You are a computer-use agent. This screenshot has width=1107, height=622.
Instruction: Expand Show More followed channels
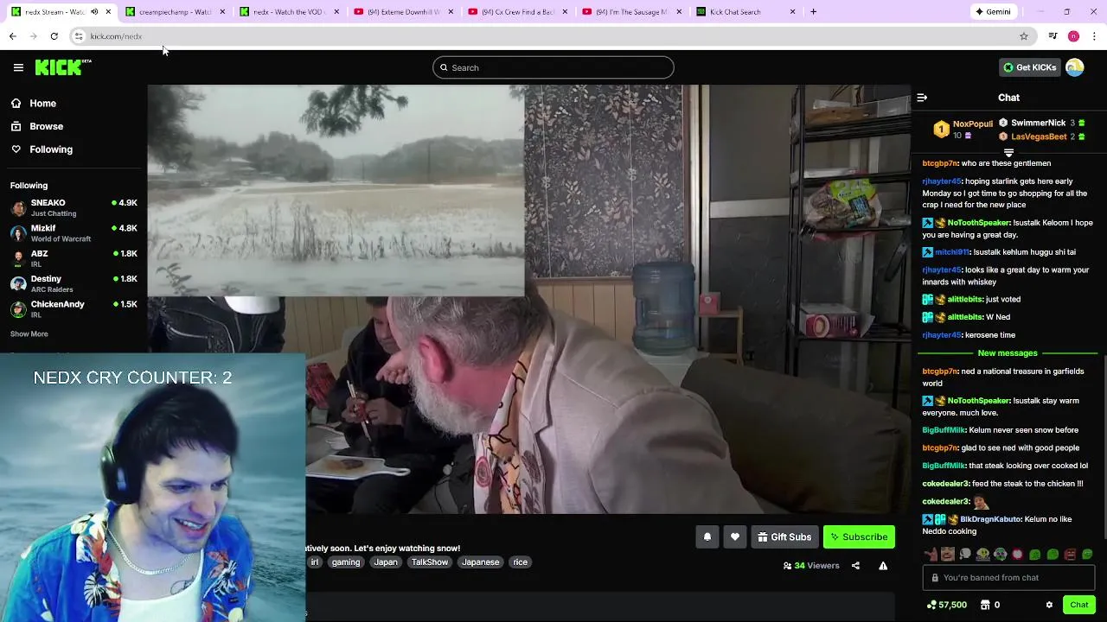click(29, 333)
